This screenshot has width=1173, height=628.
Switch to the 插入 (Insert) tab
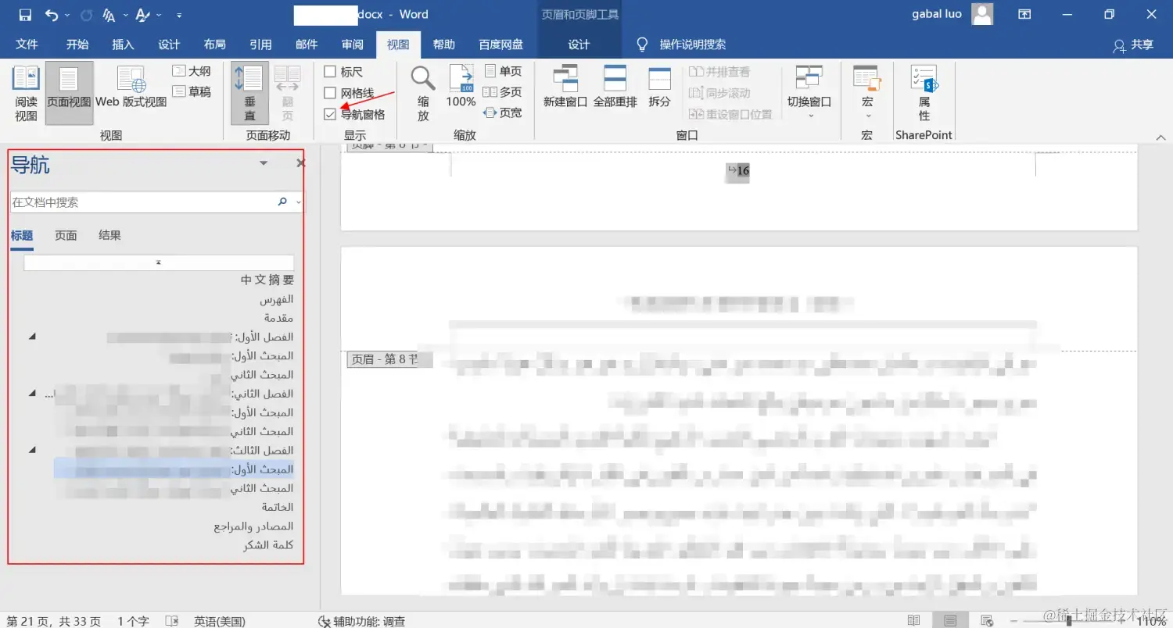click(x=123, y=45)
